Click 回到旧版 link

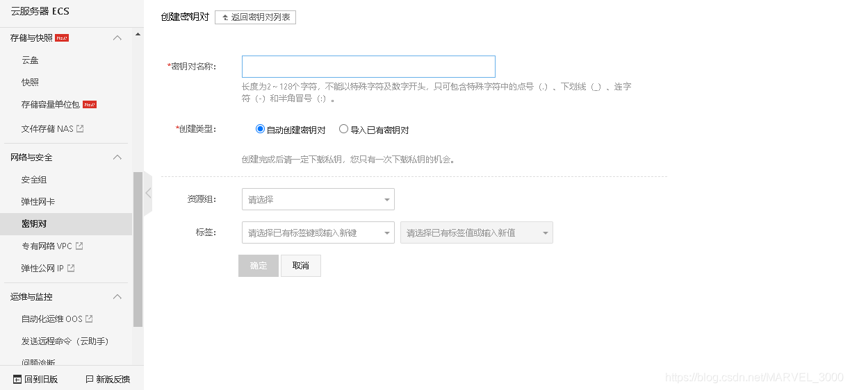[x=41, y=380]
